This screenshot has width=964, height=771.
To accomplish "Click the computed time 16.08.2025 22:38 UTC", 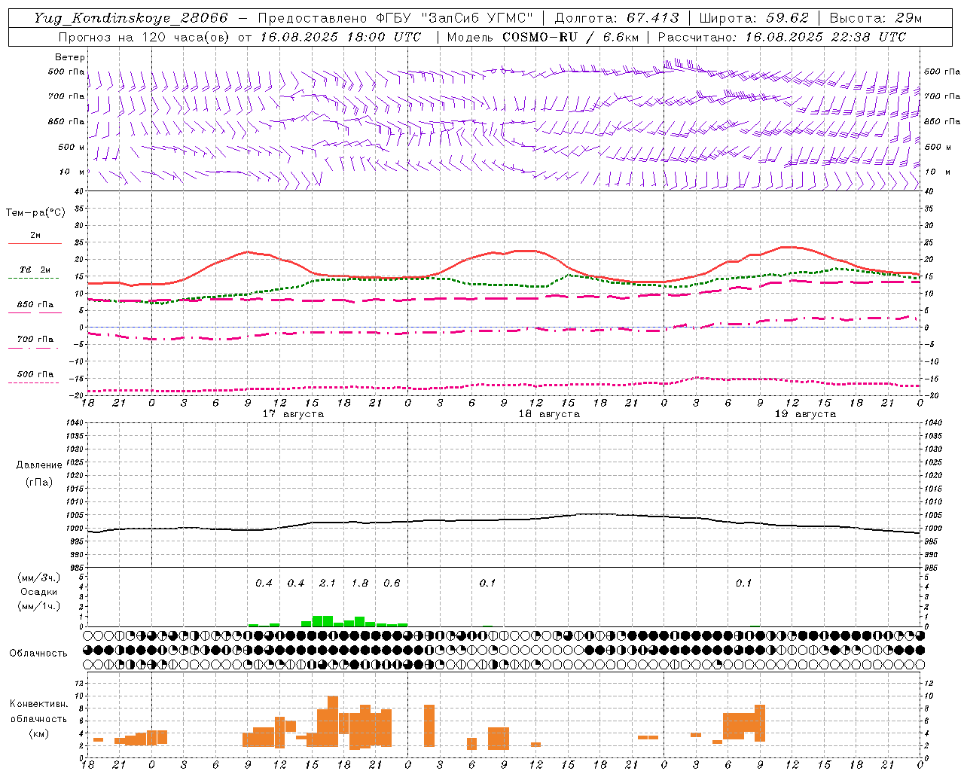I will [826, 37].
